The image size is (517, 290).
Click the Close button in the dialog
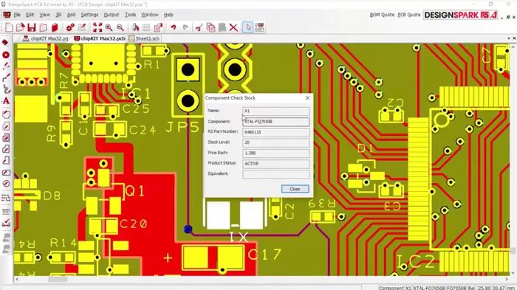tap(295, 189)
